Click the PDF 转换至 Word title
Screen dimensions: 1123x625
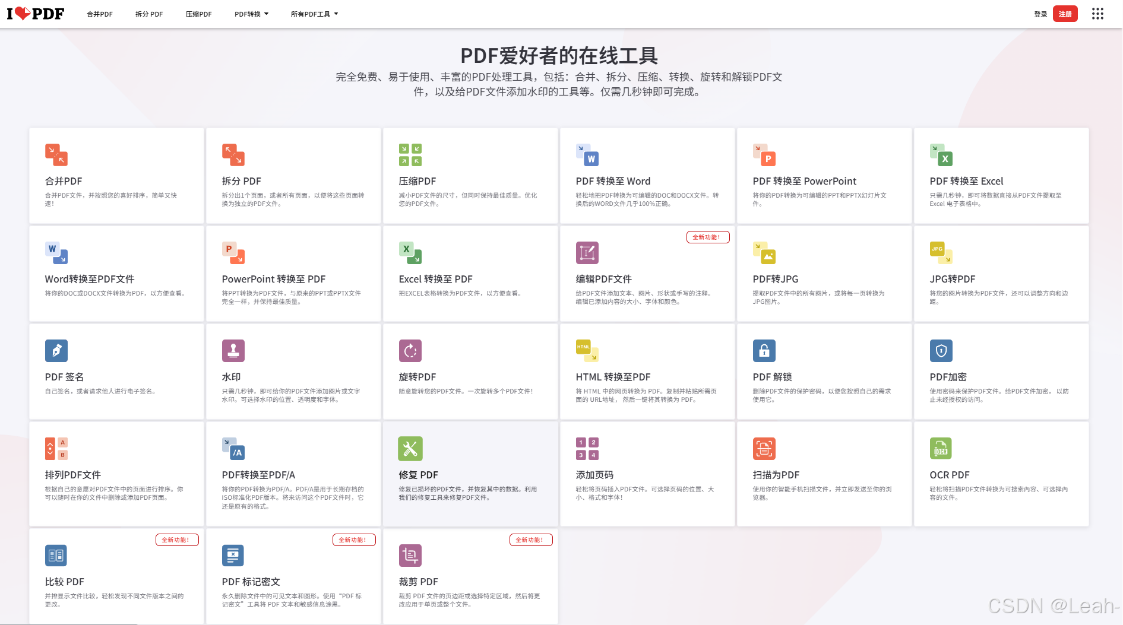tap(613, 181)
